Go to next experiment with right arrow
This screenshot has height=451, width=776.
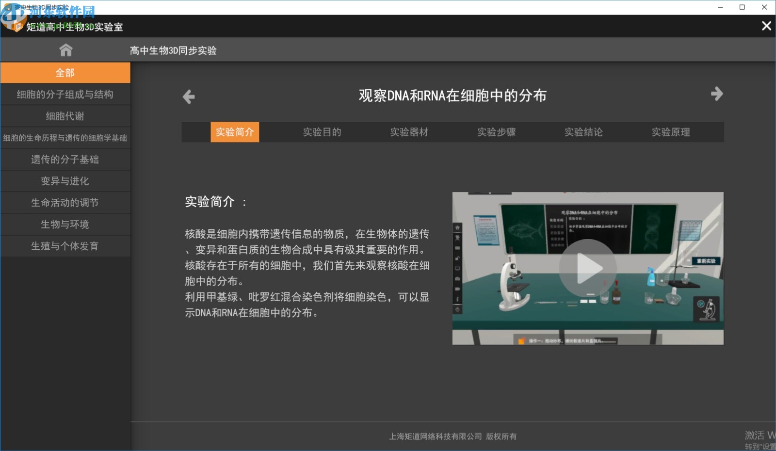(716, 94)
